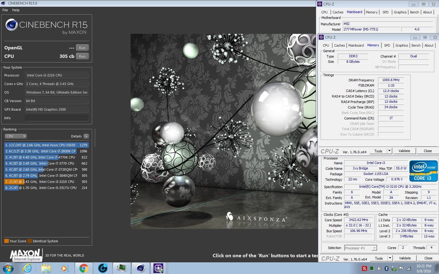439x274 pixels.
Task: Click the Cinebench title bar app icon
Action: click(x=3, y=3)
